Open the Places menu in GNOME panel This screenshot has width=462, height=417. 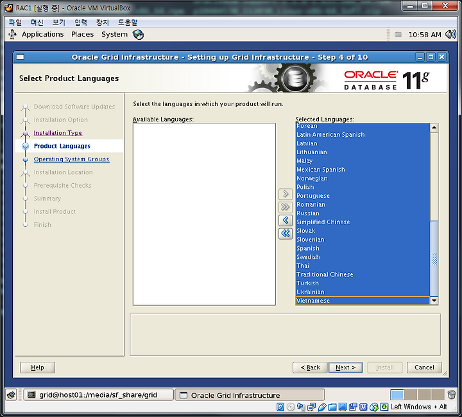(82, 35)
